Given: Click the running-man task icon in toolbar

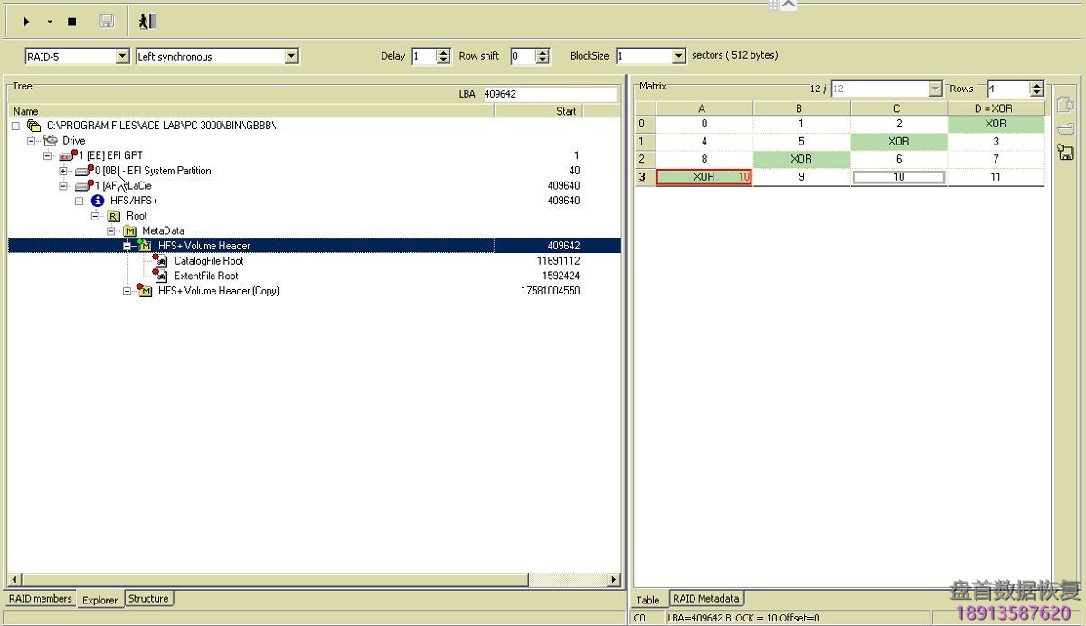Looking at the screenshot, I should 146,21.
